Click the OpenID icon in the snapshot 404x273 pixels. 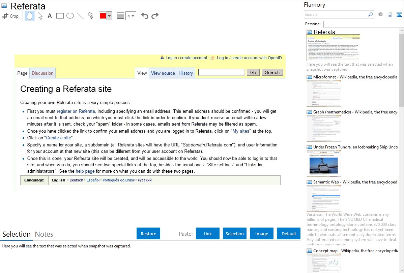pos(212,58)
